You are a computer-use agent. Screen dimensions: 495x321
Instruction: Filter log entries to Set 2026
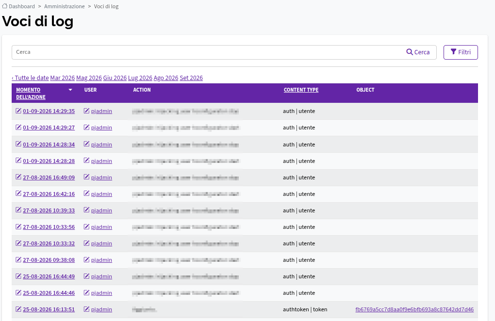click(x=191, y=78)
